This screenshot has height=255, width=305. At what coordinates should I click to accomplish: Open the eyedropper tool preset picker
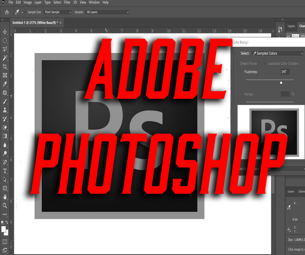tap(19, 12)
